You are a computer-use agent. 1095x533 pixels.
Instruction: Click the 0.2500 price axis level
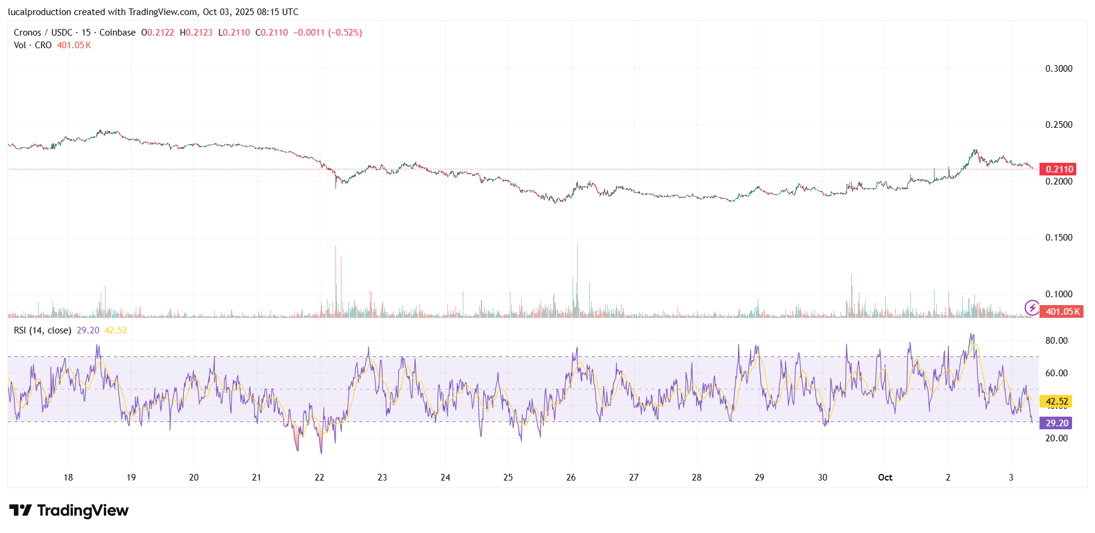pyautogui.click(x=1059, y=125)
